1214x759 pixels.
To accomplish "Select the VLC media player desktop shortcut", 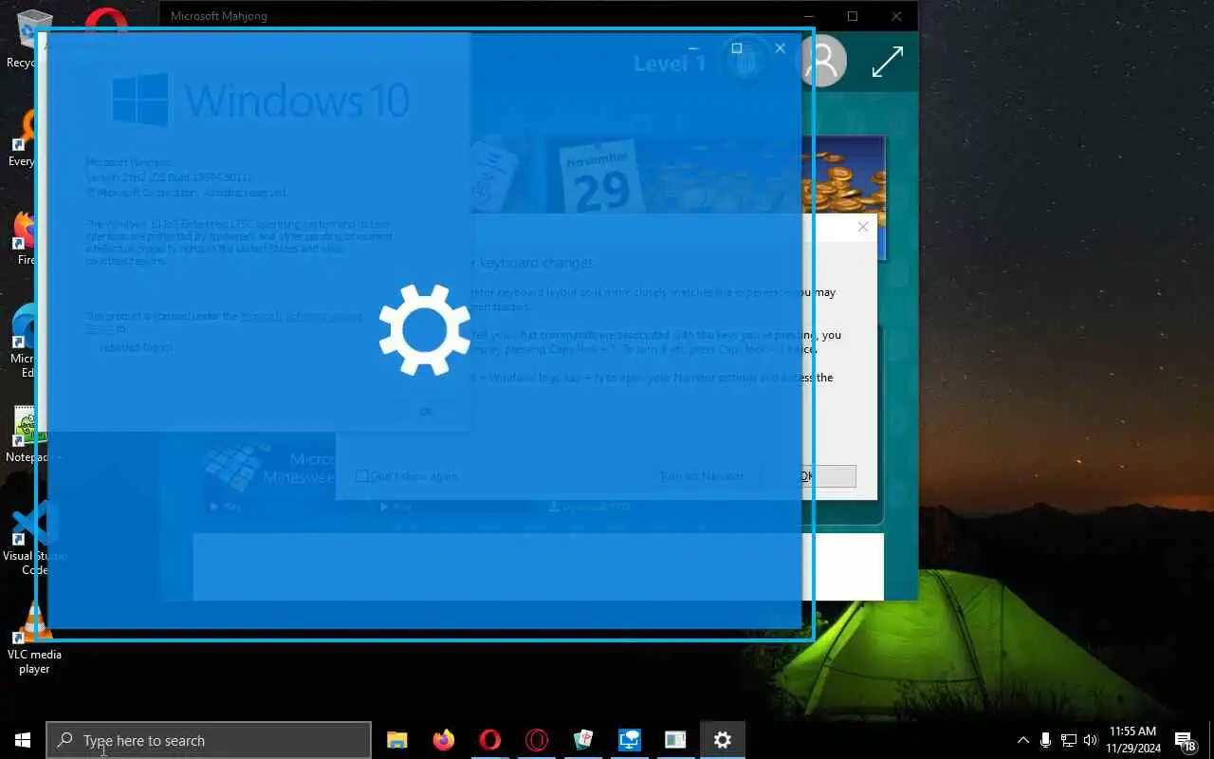I will pos(34,638).
